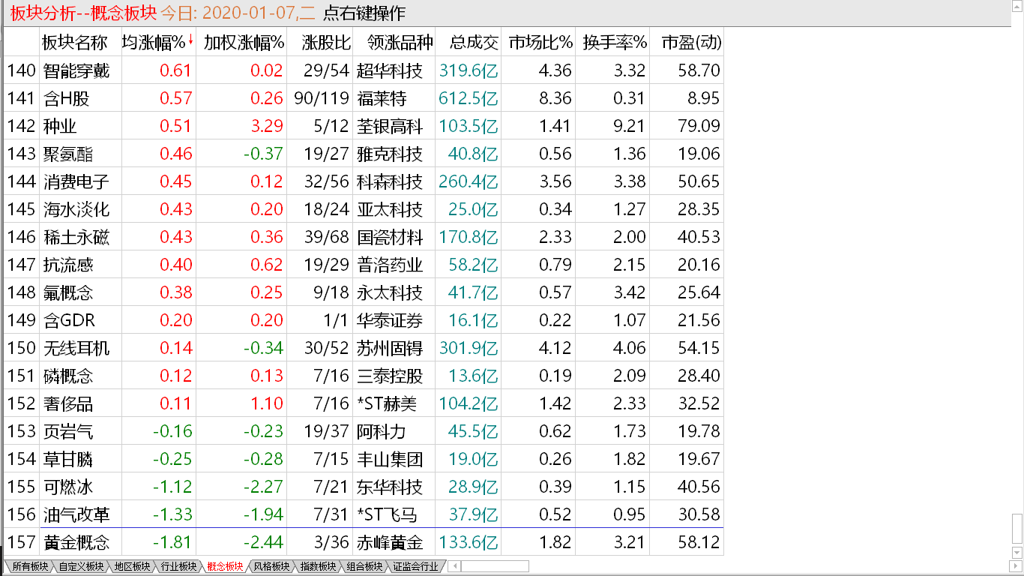The image size is (1024, 576).
Task: Select the 概念板块 tab
Action: [x=225, y=566]
